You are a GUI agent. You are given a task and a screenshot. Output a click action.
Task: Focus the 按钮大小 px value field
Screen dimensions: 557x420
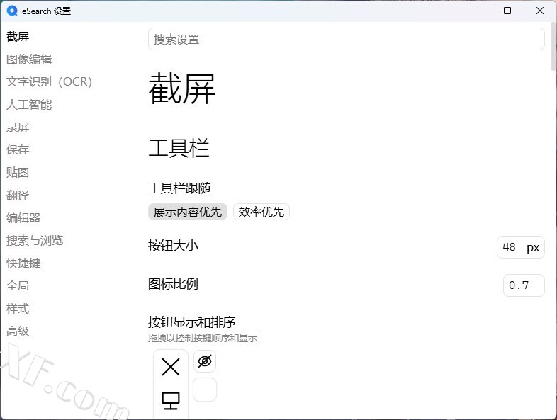point(510,247)
